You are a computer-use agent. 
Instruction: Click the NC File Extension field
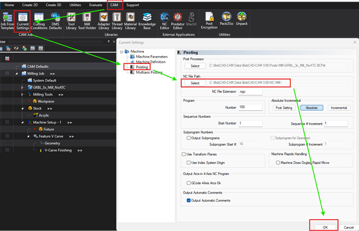click(x=250, y=92)
